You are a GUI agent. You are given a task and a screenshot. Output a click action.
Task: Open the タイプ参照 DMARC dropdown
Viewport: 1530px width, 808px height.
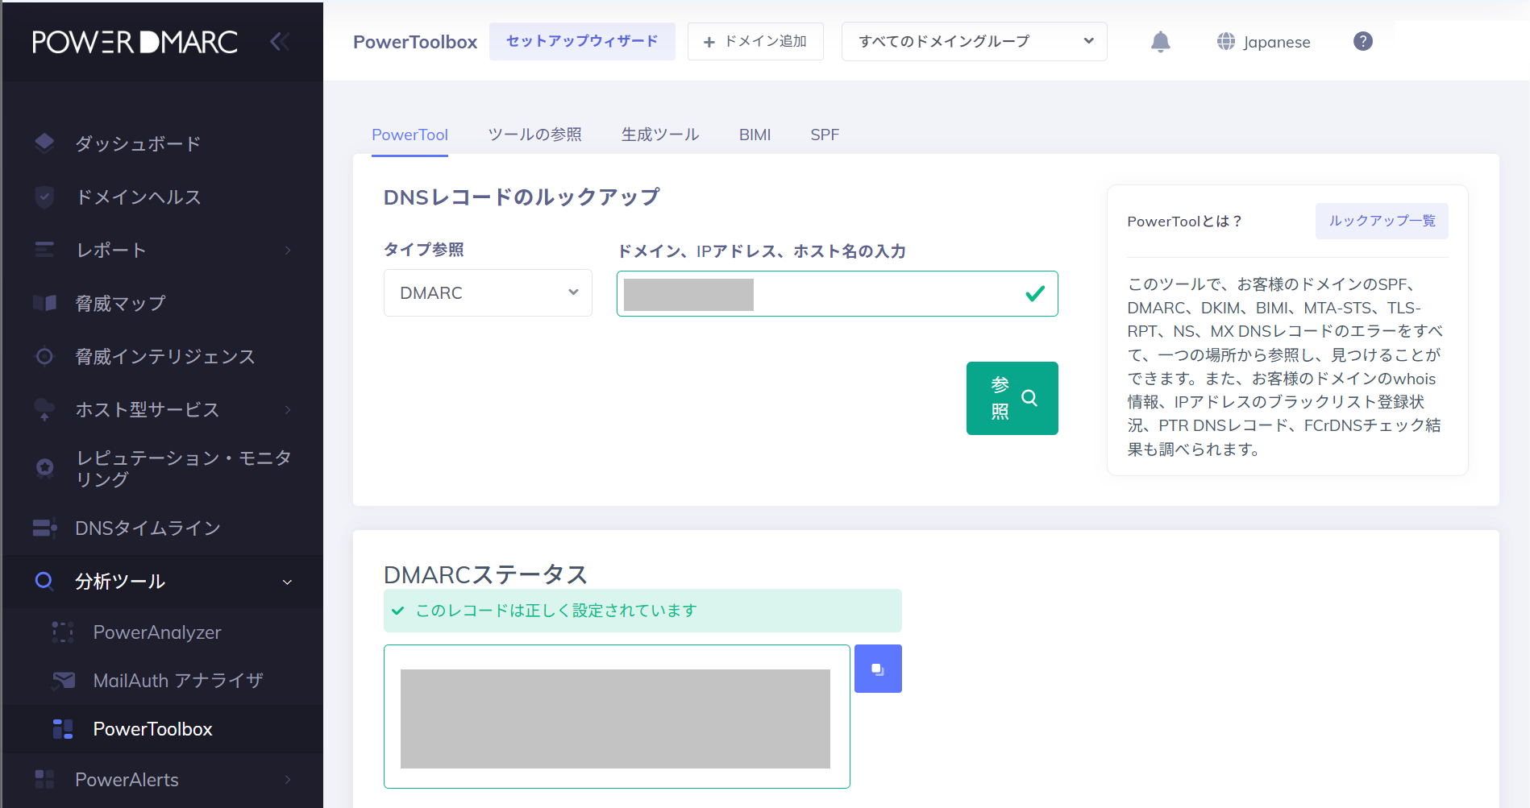coord(488,292)
